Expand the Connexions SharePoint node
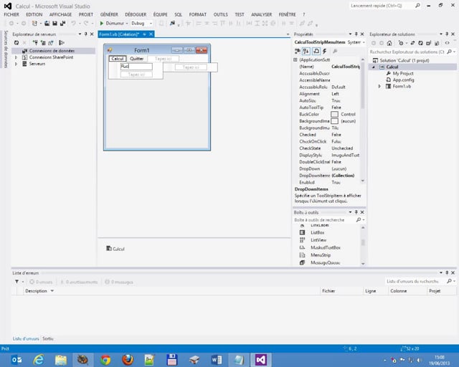Image resolution: width=459 pixels, height=367 pixels. pyautogui.click(x=16, y=57)
